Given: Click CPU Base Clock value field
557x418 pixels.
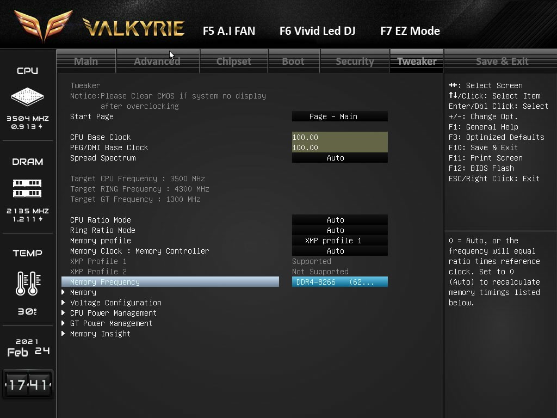Looking at the screenshot, I should coord(339,137).
